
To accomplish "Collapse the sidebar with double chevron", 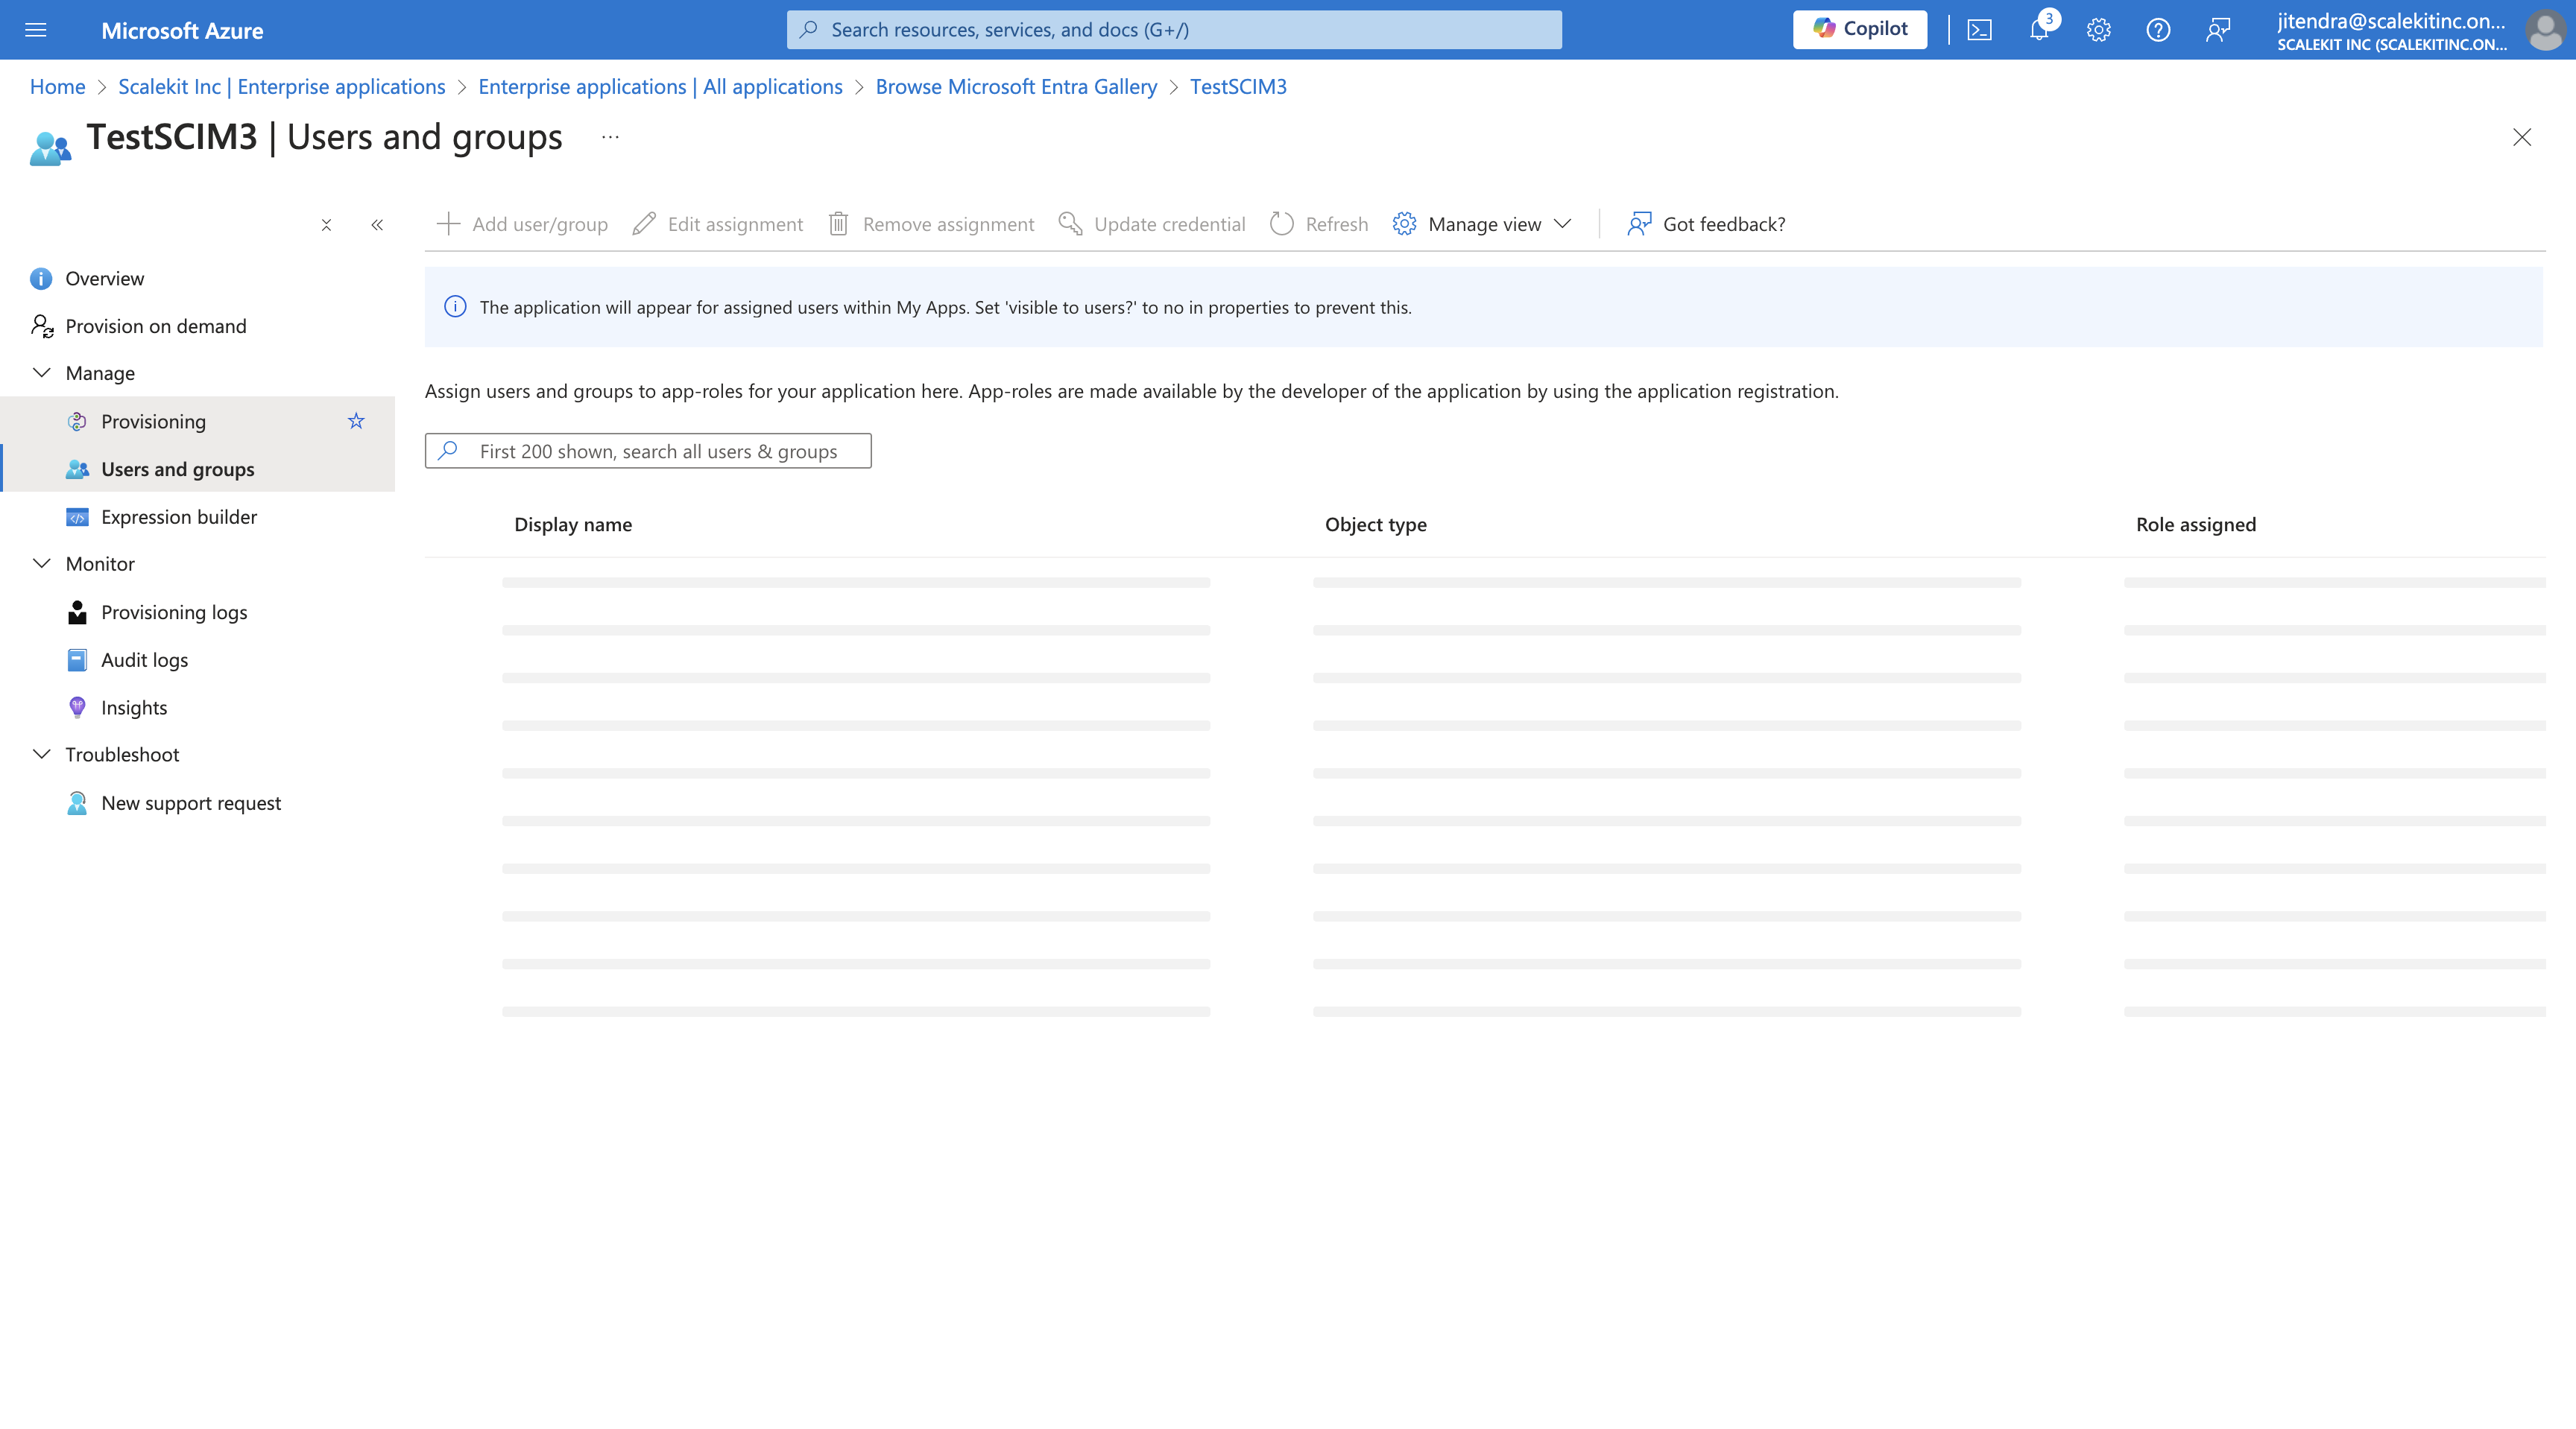I will (x=377, y=225).
